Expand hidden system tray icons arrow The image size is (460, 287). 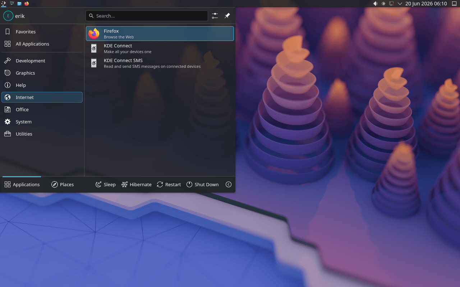pyautogui.click(x=400, y=4)
